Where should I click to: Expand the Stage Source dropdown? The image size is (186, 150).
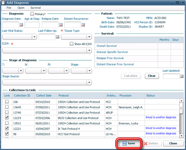point(89,82)
